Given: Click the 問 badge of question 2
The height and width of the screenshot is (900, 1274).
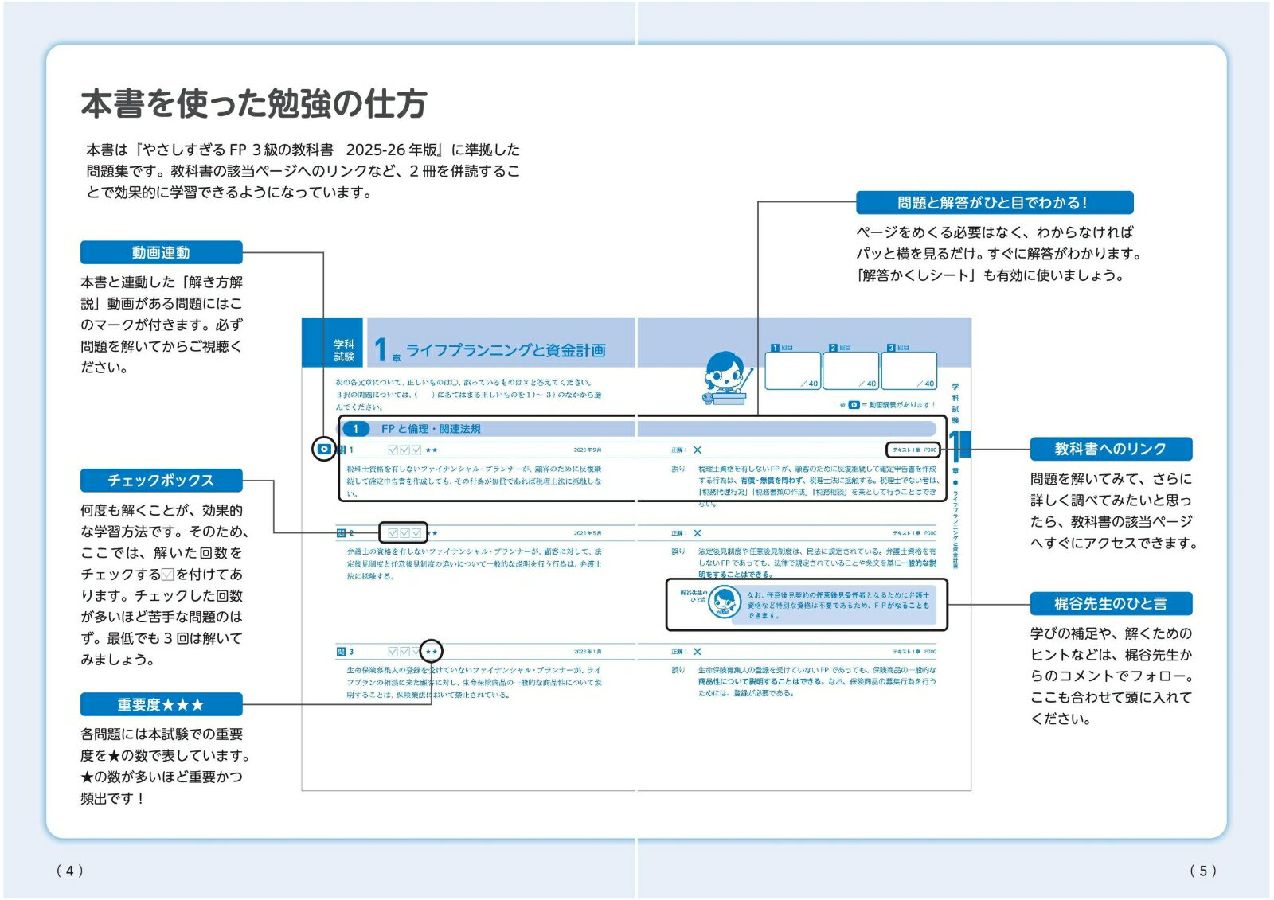Looking at the screenshot, I should [x=341, y=533].
